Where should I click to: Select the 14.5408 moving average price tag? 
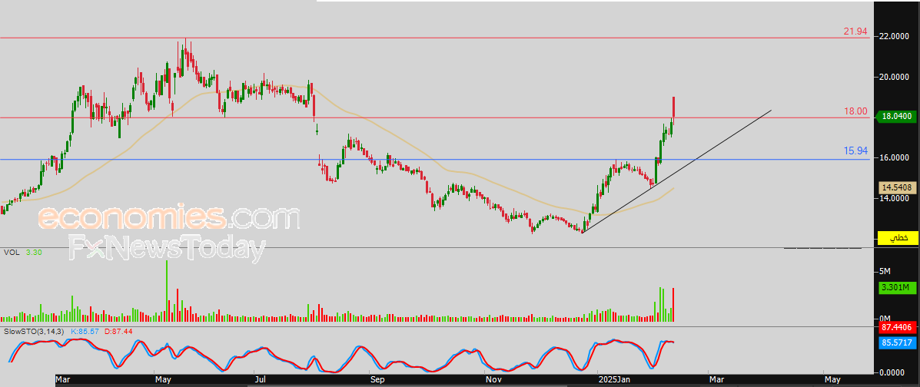[x=897, y=187]
